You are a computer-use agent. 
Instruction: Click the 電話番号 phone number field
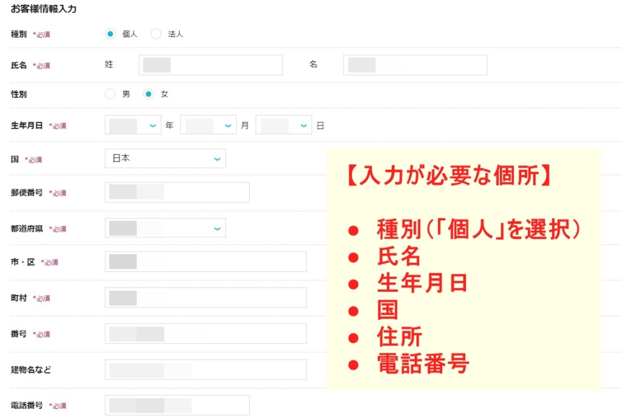177,405
